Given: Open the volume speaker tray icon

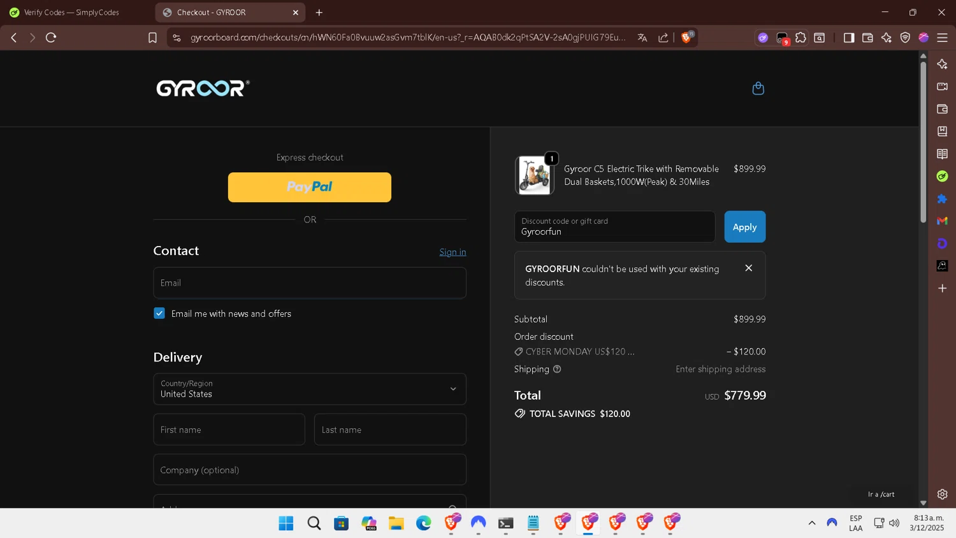Looking at the screenshot, I should (894, 523).
